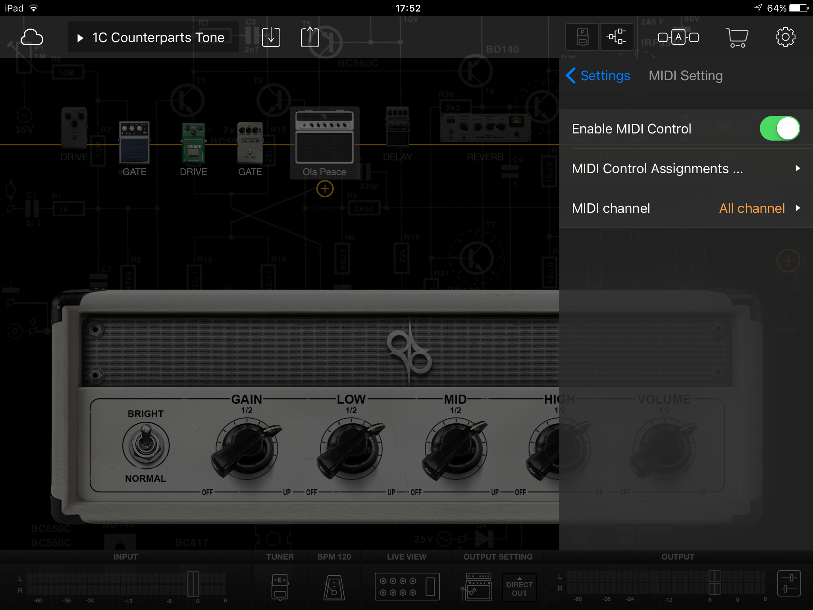The width and height of the screenshot is (813, 610).
Task: Open the settings gear icon
Action: pyautogui.click(x=785, y=37)
